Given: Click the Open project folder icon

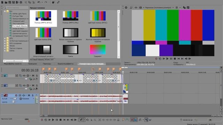Looking at the screenshot, I should tap(6, 2).
